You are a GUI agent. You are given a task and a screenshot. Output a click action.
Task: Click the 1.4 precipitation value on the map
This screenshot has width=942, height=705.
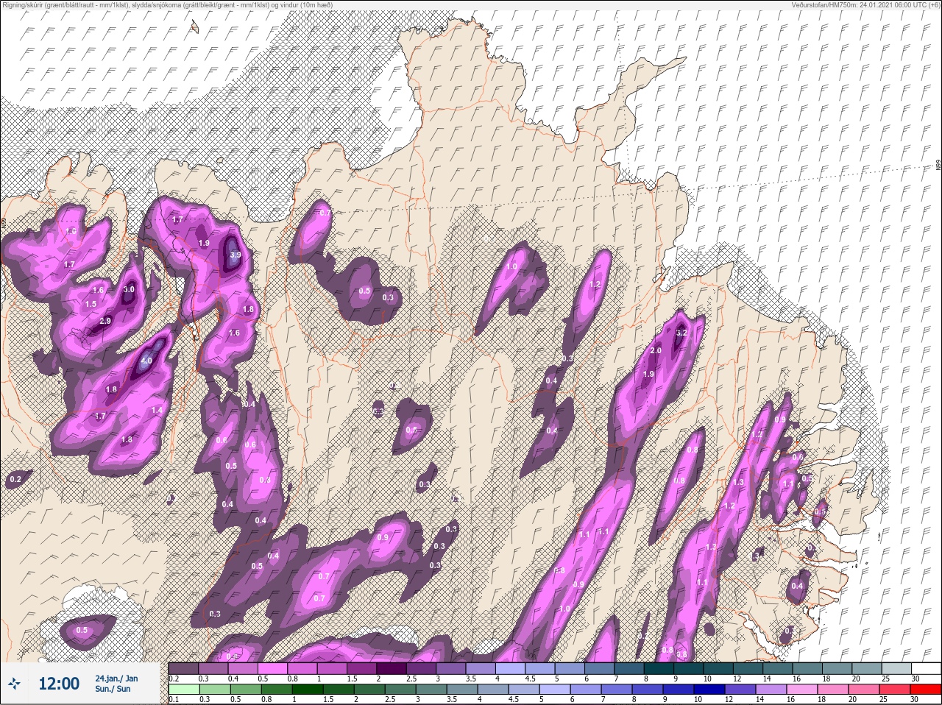[x=157, y=410]
